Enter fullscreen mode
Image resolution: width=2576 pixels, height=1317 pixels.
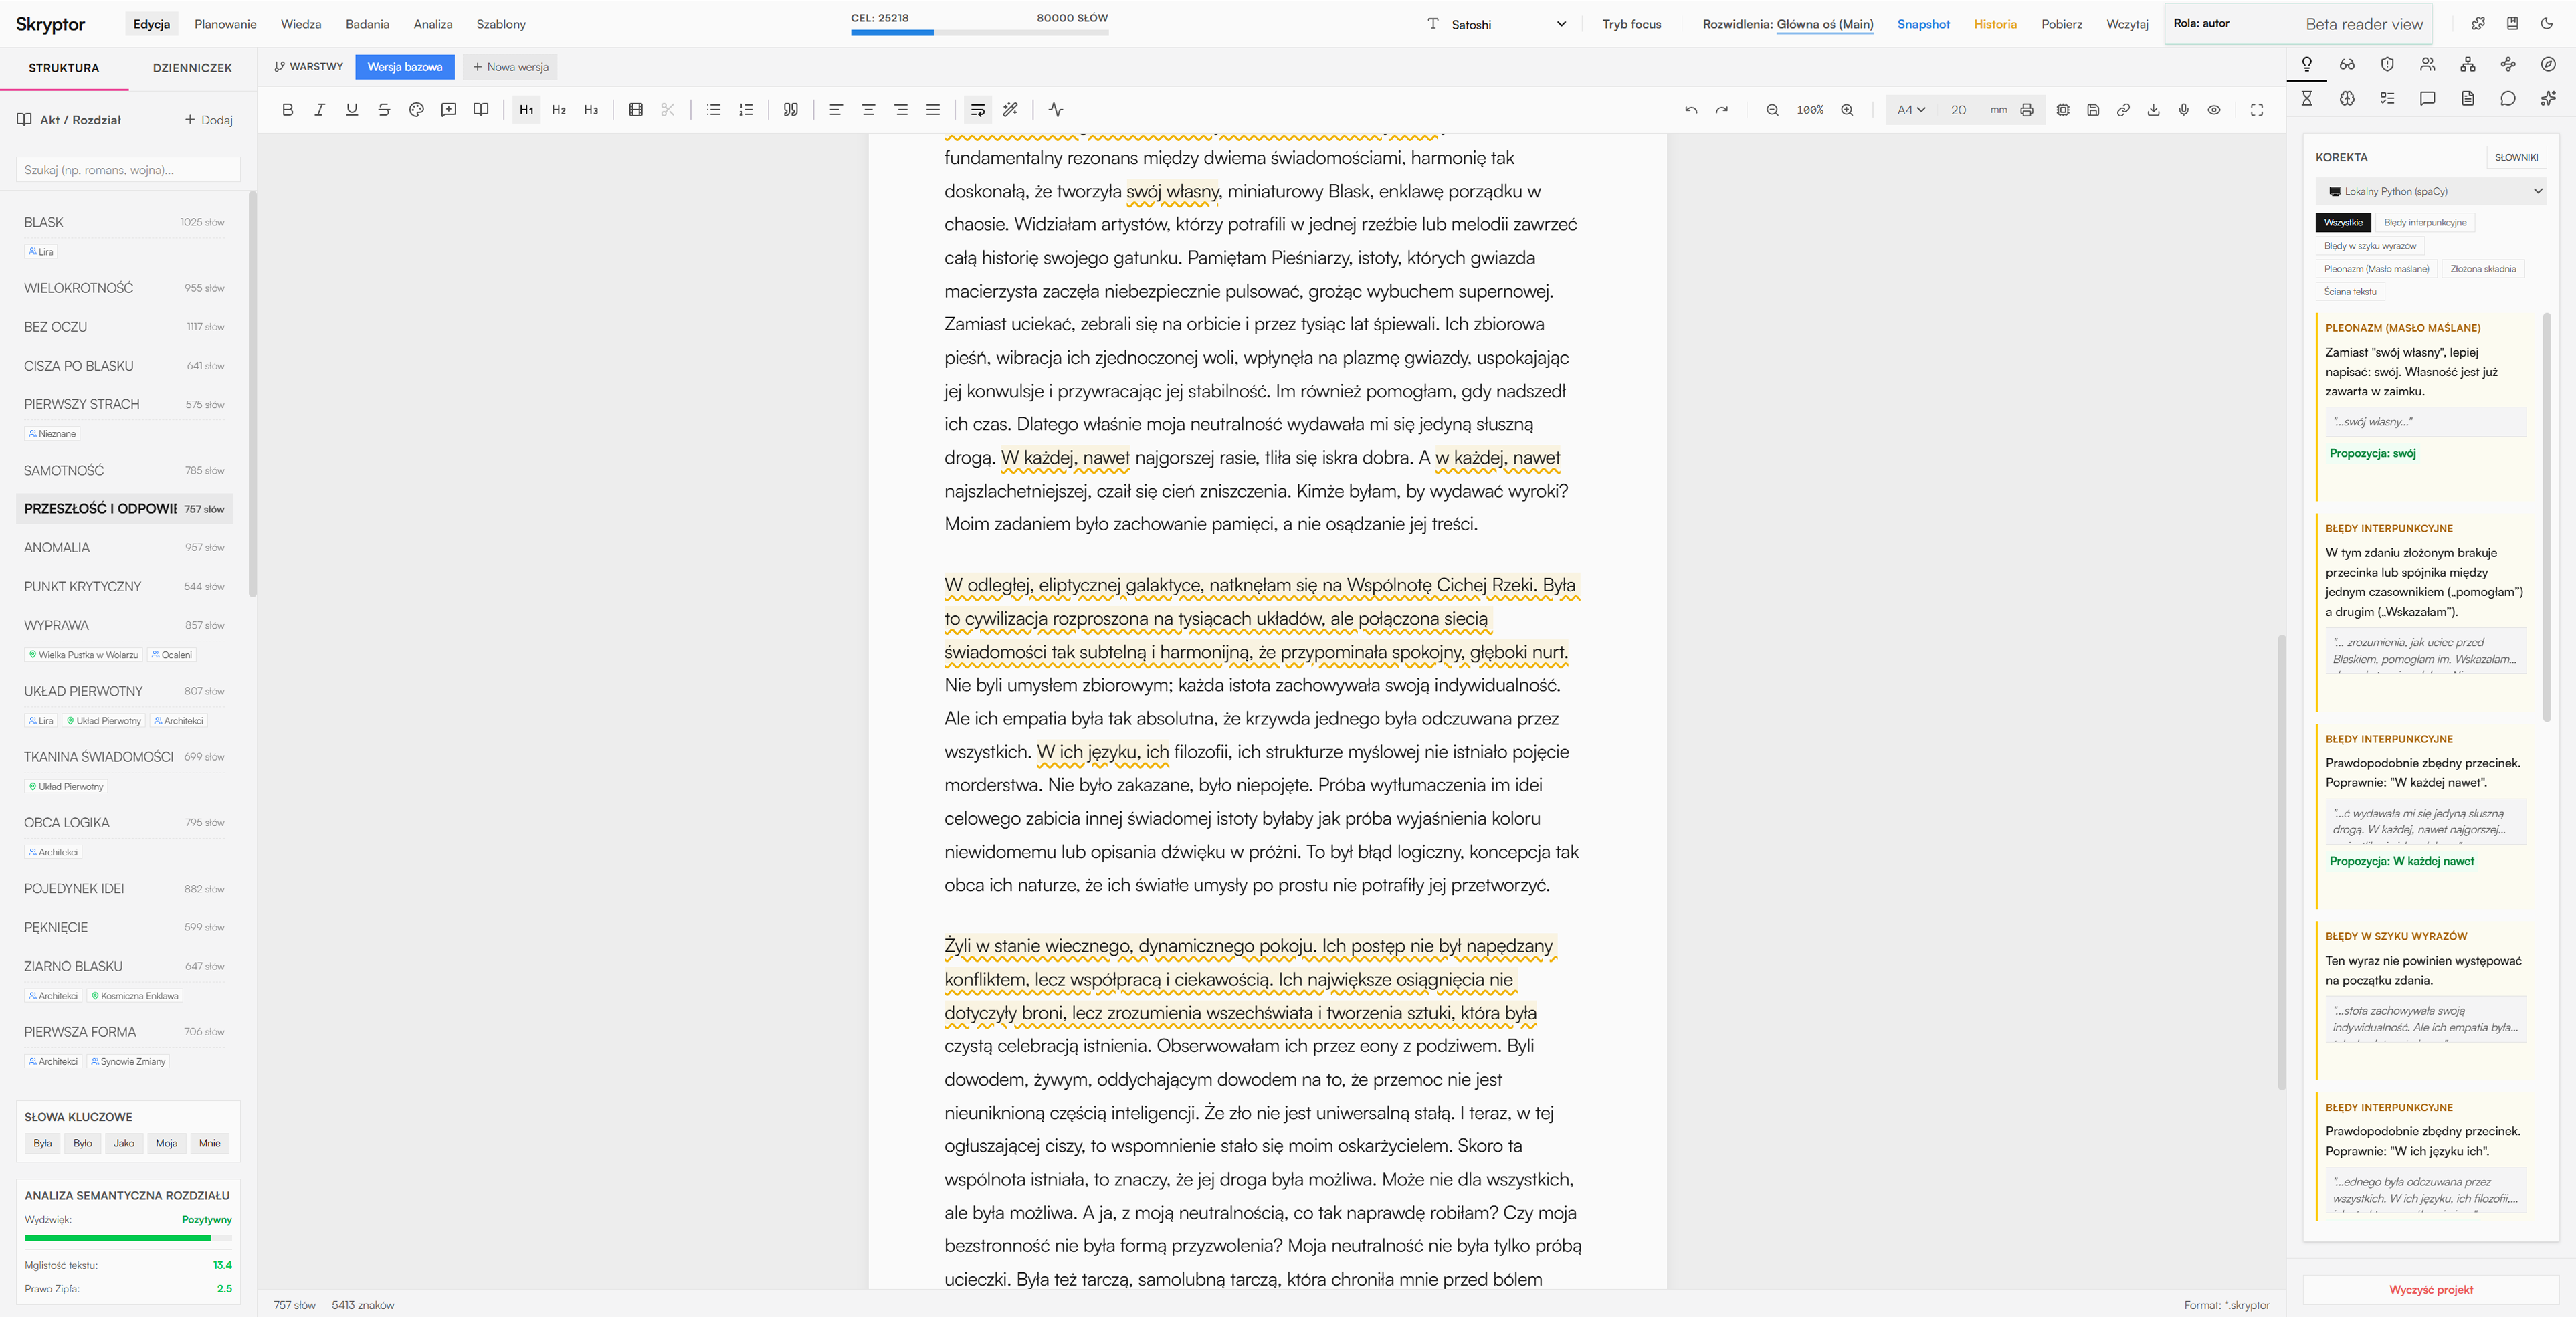pos(2257,110)
